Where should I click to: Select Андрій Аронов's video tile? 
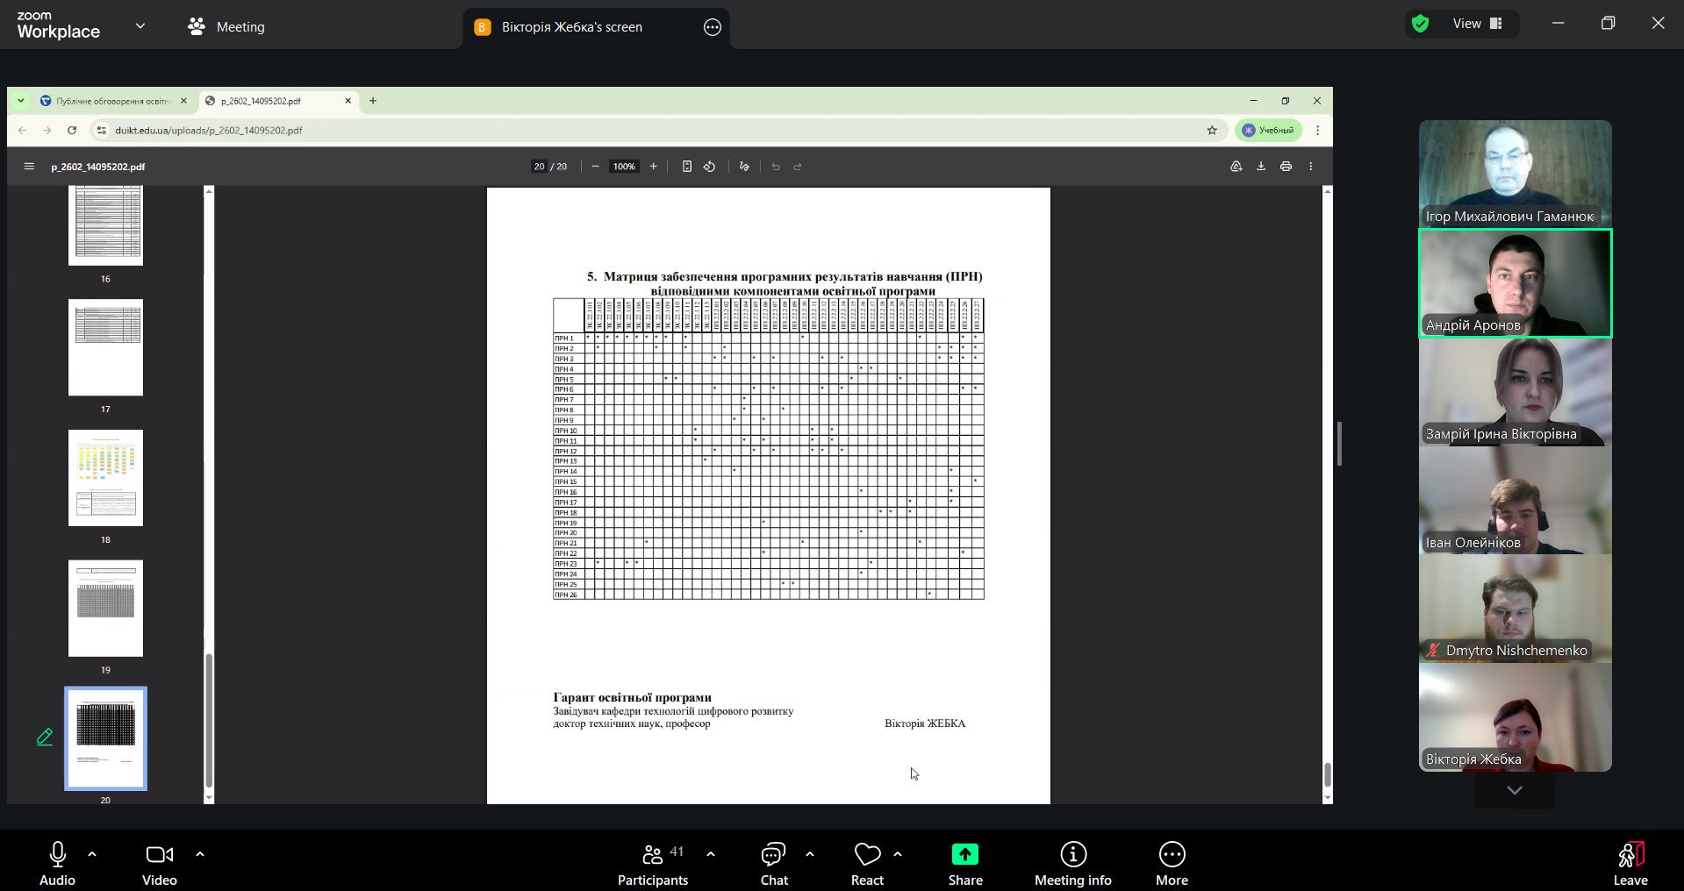(1515, 283)
